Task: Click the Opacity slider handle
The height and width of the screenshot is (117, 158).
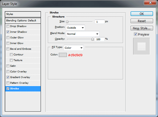Action: (x=92, y=39)
